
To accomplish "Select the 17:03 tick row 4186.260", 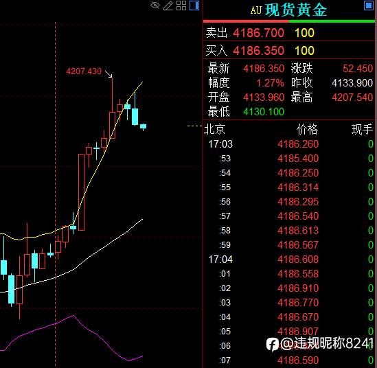I will [x=290, y=144].
